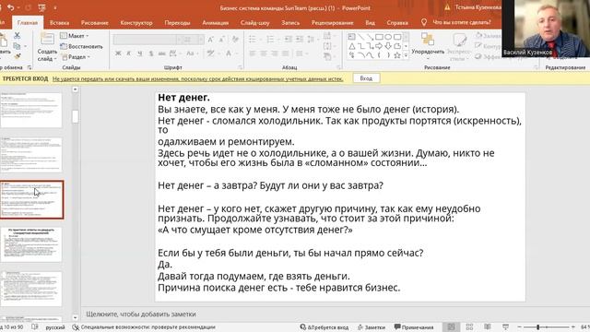Switch to the Рисование tab
This screenshot has height=332, width=590.
click(x=94, y=22)
